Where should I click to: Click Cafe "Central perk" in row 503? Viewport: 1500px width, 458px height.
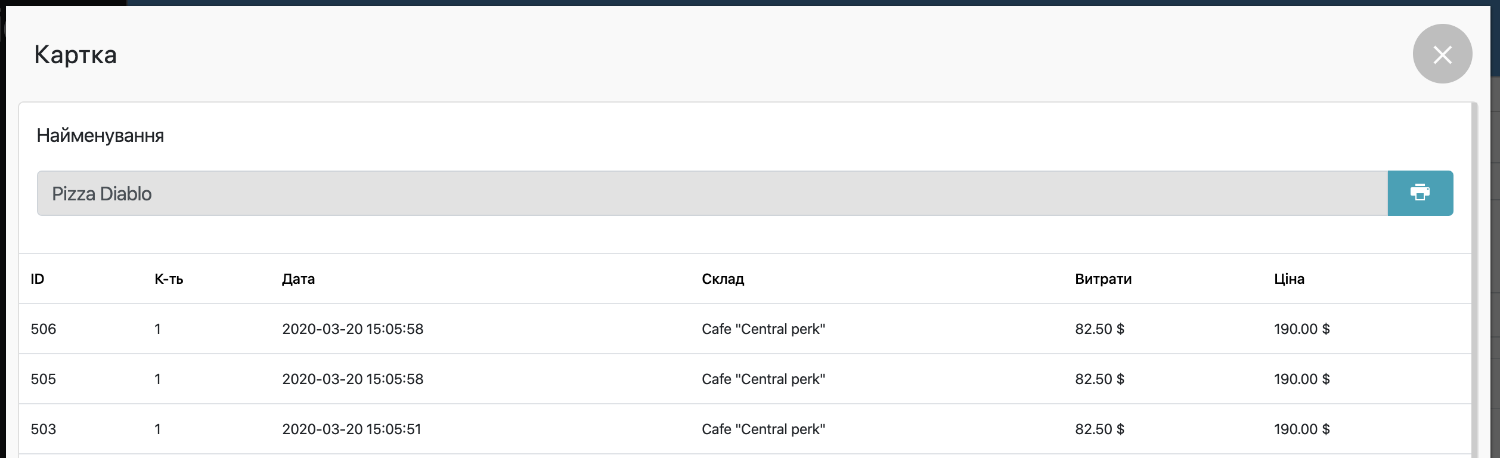763,429
